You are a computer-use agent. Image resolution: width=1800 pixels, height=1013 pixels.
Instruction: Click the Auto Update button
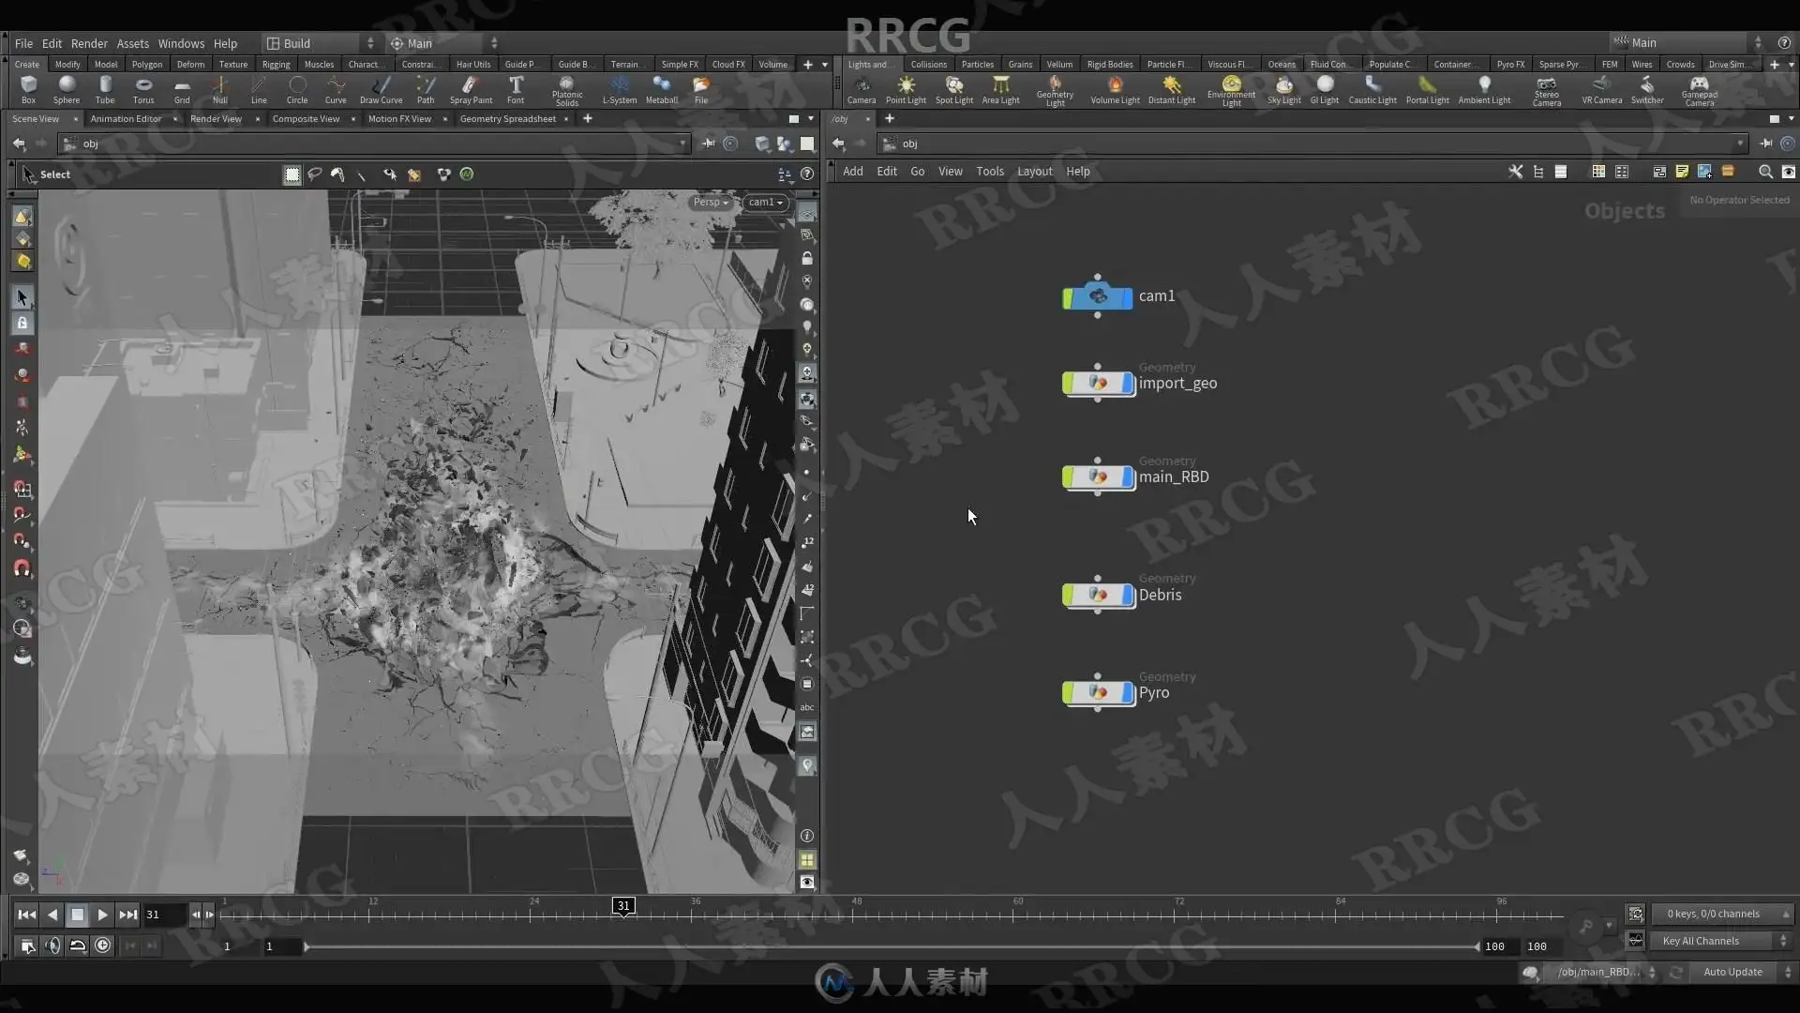pos(1732,972)
